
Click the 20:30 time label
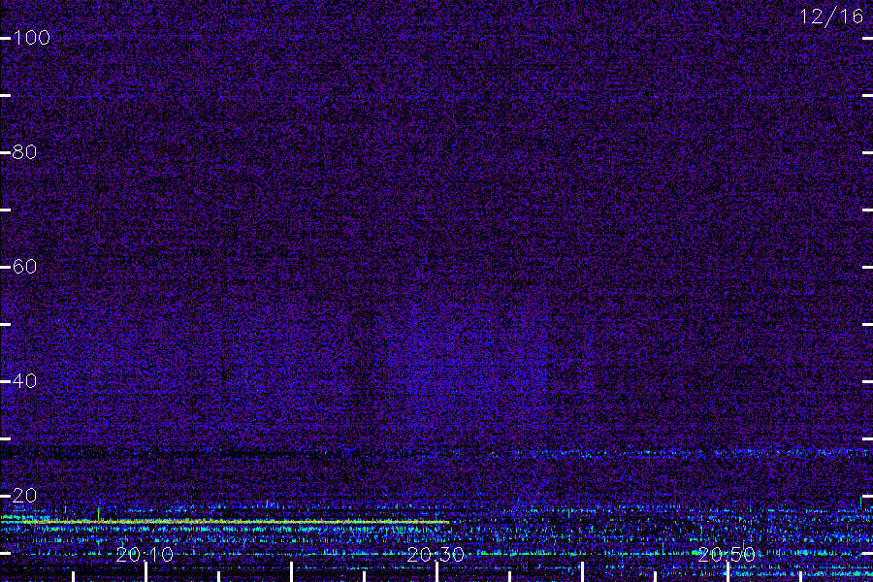click(436, 555)
